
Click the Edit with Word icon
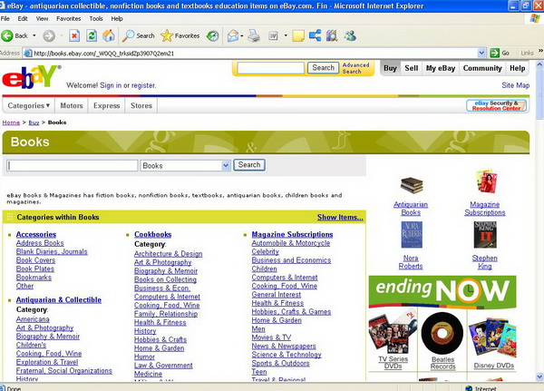pyautogui.click(x=274, y=35)
